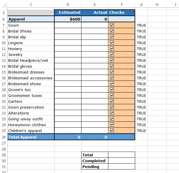Select the Total label cell
179x173 pixels.
(95, 155)
